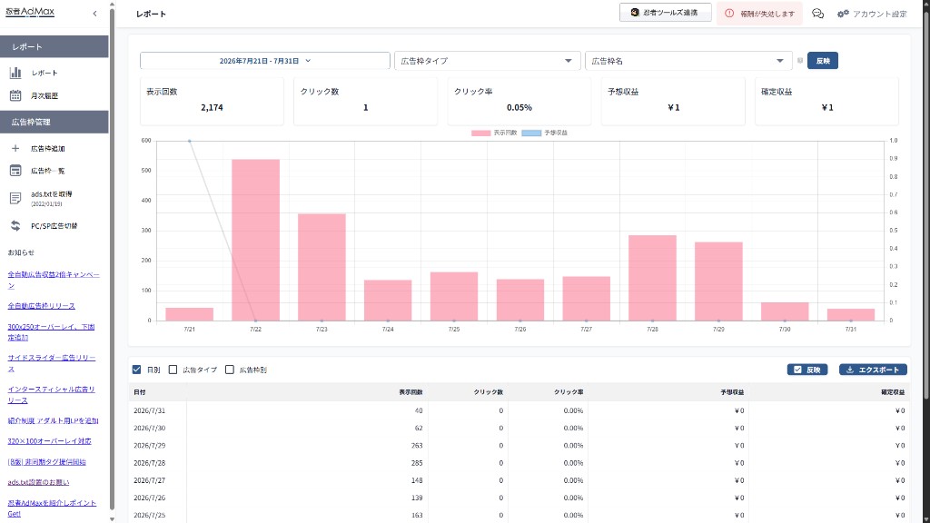This screenshot has height=523, width=930.
Task: Click the ads.txtを取得 document icon
Action: [15, 199]
